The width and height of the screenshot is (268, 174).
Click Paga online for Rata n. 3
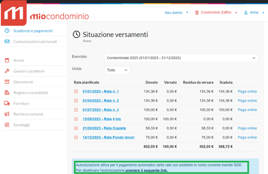(247, 110)
